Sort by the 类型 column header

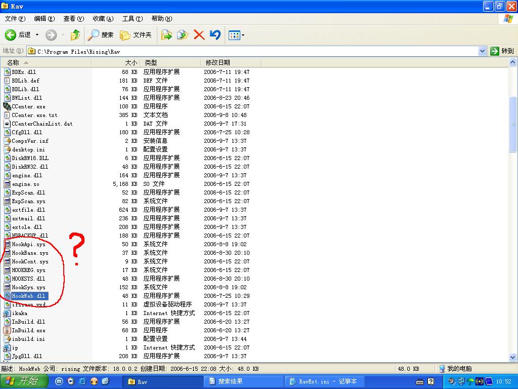click(x=170, y=62)
